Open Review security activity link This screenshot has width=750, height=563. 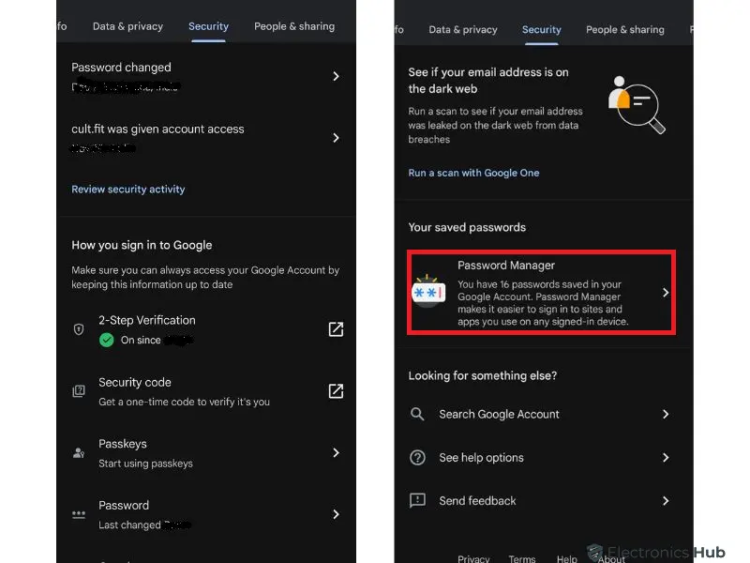click(128, 190)
